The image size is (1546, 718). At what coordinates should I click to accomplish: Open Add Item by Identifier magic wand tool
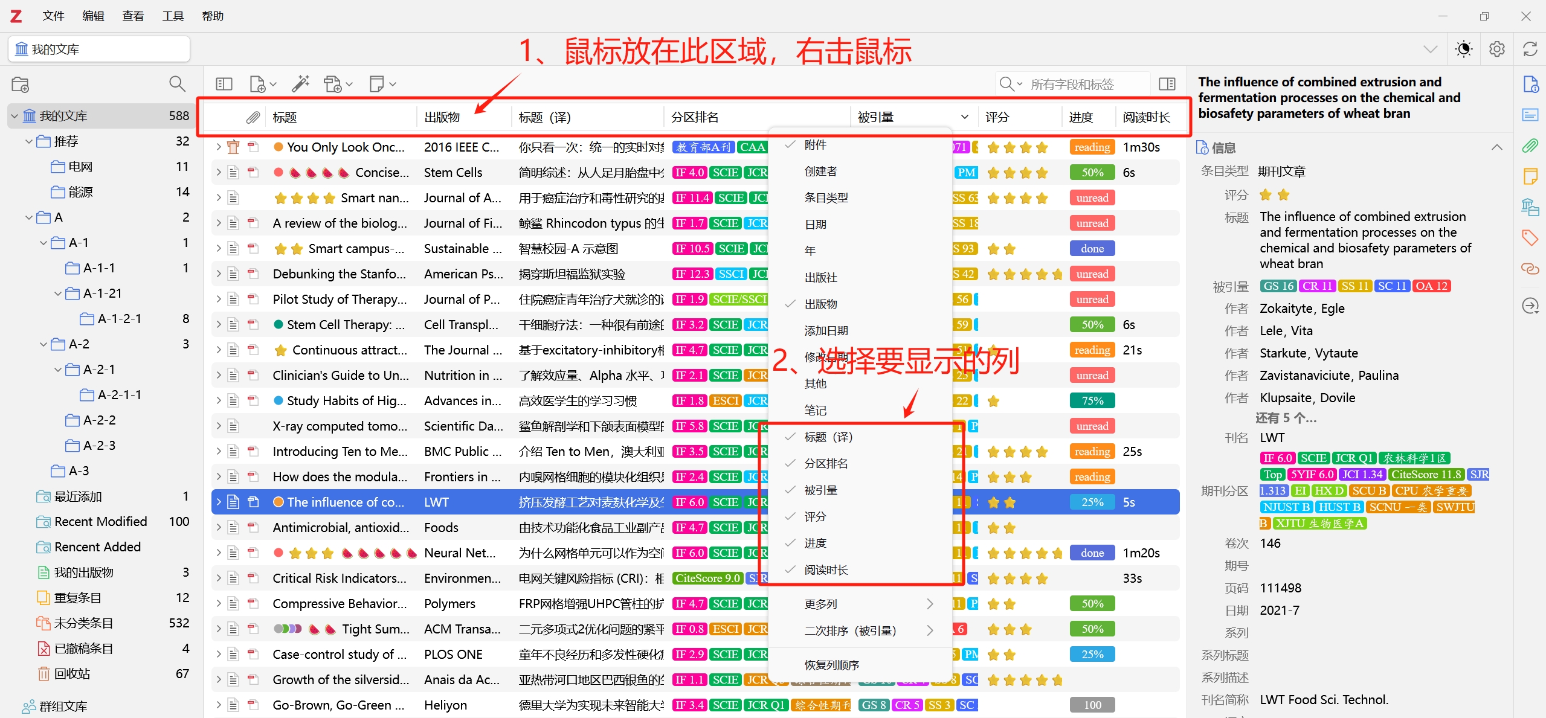pos(301,83)
